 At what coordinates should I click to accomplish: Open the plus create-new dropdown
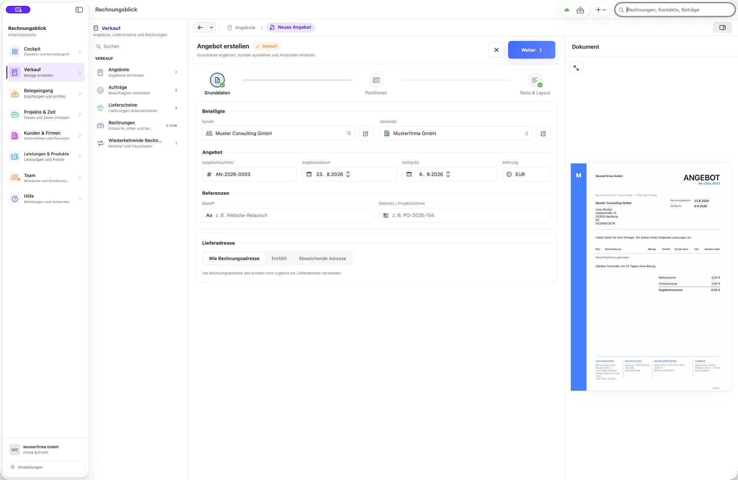[x=601, y=10]
